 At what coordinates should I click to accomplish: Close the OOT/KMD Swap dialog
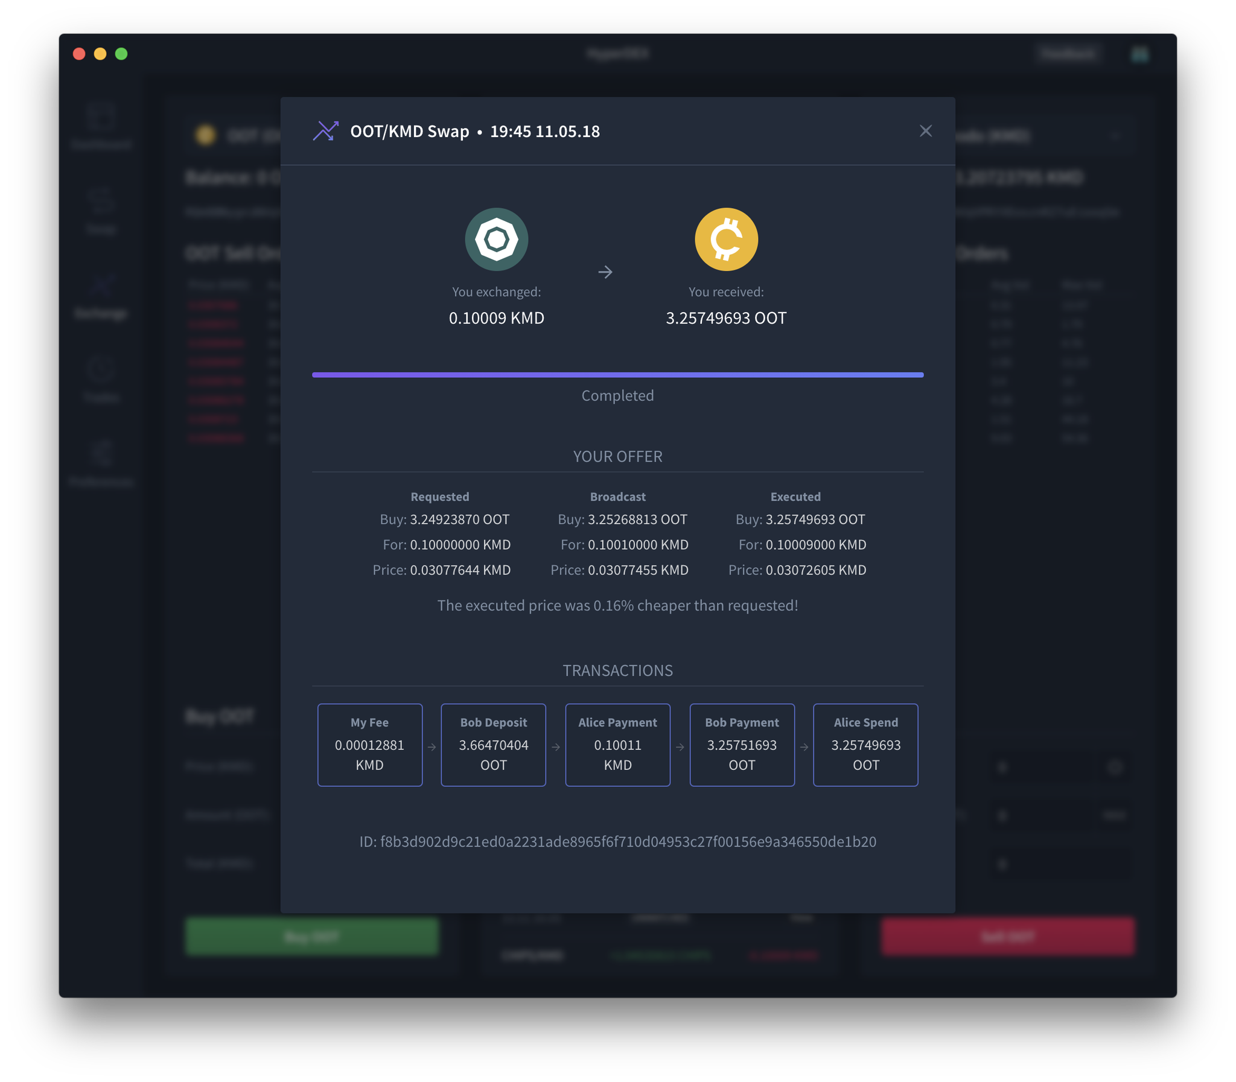(925, 131)
